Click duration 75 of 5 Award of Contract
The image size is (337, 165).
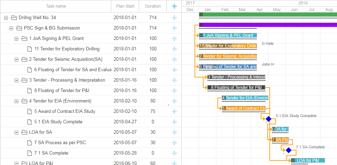click(153, 112)
